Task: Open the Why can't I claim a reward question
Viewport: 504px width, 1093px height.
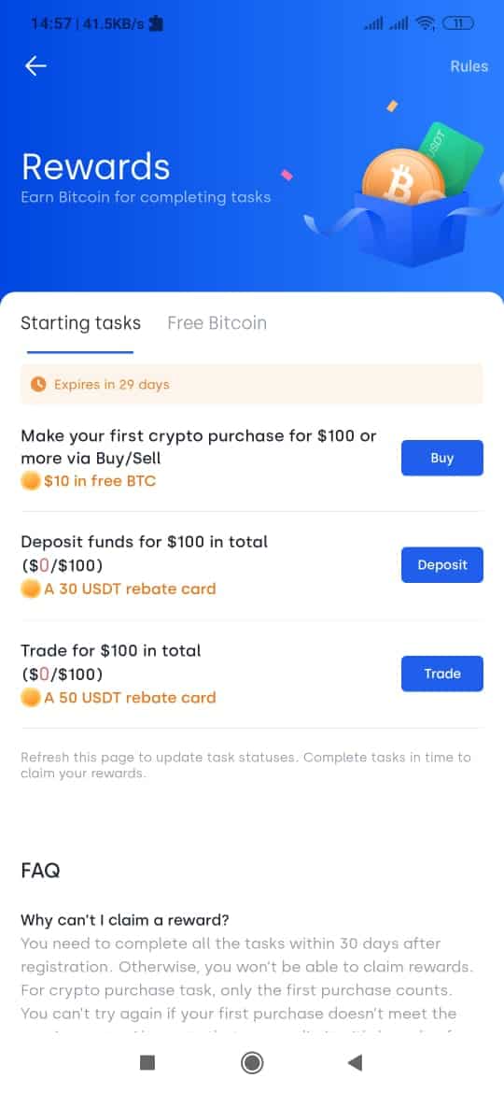Action: click(x=125, y=920)
